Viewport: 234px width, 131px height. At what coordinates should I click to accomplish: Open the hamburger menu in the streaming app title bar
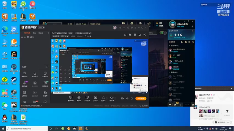click(135, 27)
